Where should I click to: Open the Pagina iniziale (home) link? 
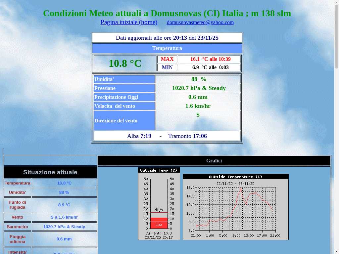[129, 22]
